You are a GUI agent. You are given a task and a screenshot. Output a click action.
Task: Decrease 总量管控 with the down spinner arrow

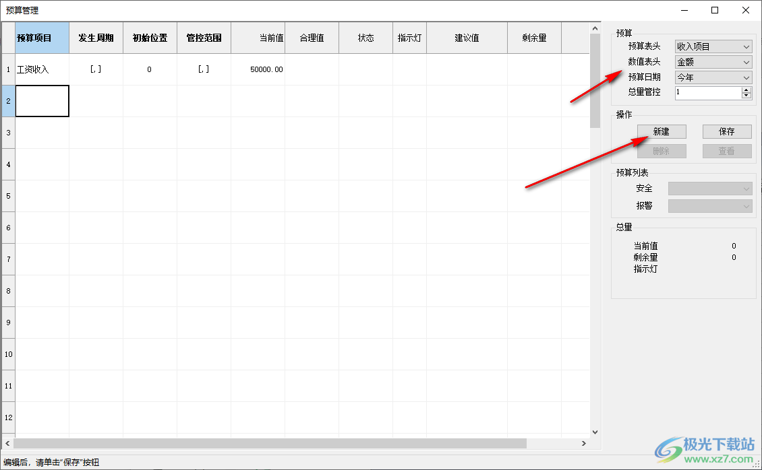pyautogui.click(x=746, y=96)
